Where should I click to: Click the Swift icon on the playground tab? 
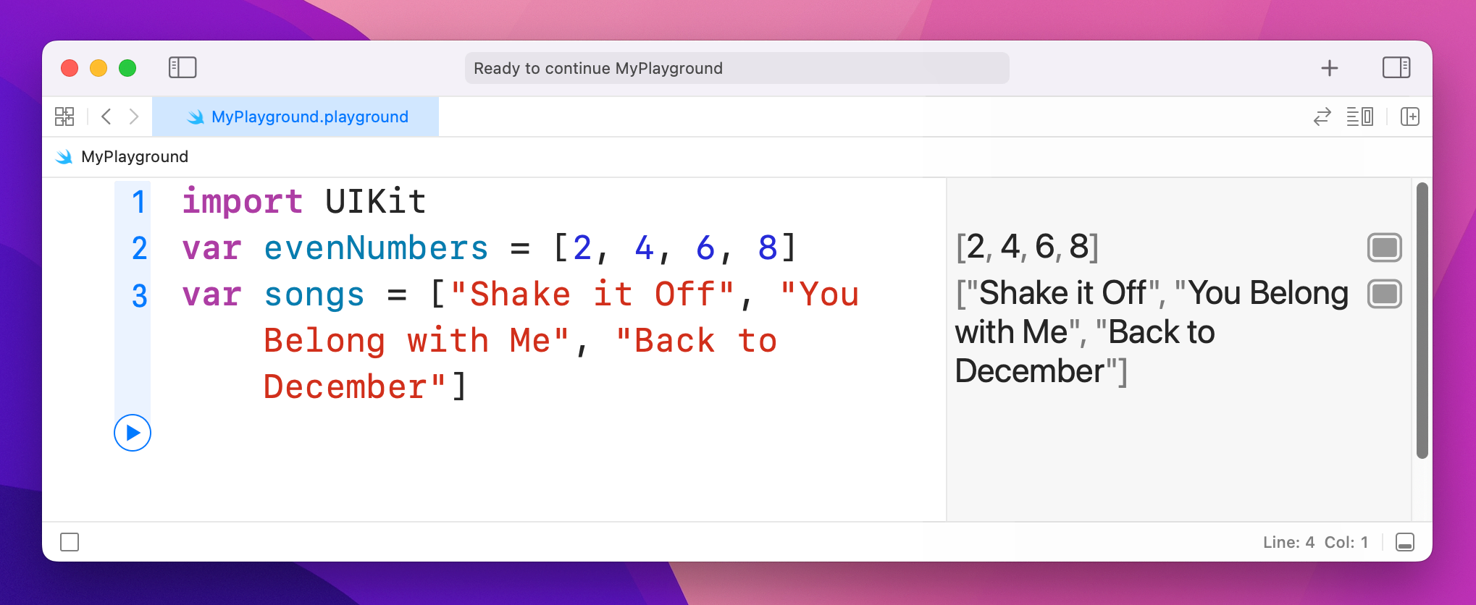(196, 117)
